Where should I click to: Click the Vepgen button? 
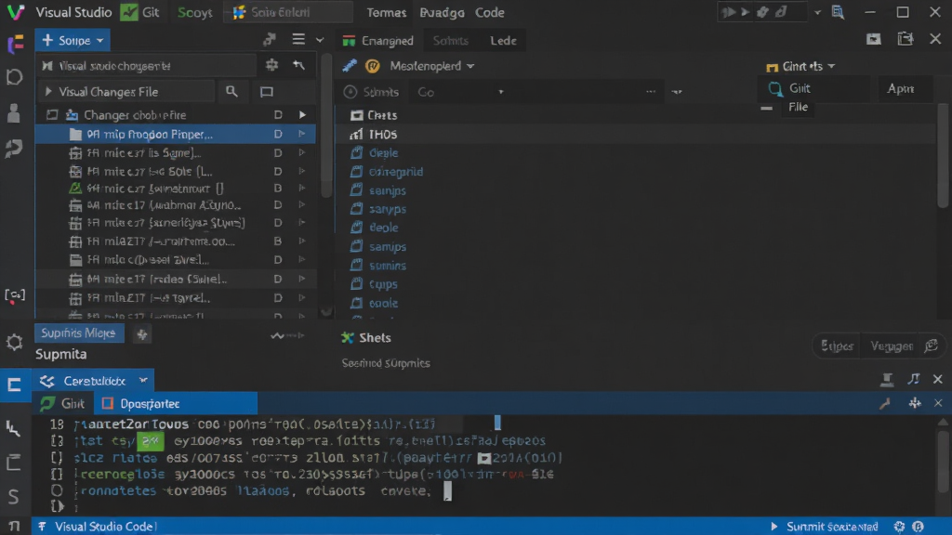point(892,346)
